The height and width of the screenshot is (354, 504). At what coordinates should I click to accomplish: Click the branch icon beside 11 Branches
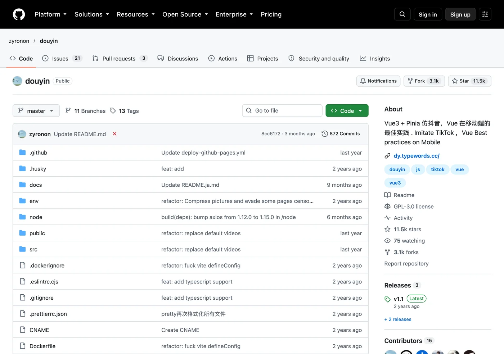68,111
